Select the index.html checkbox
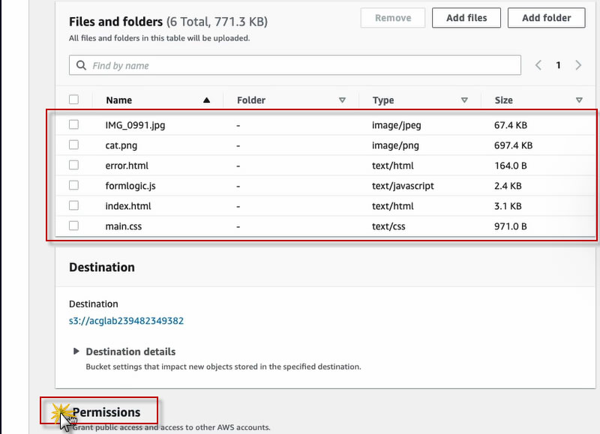Screen dimensions: 600x434 point(73,205)
